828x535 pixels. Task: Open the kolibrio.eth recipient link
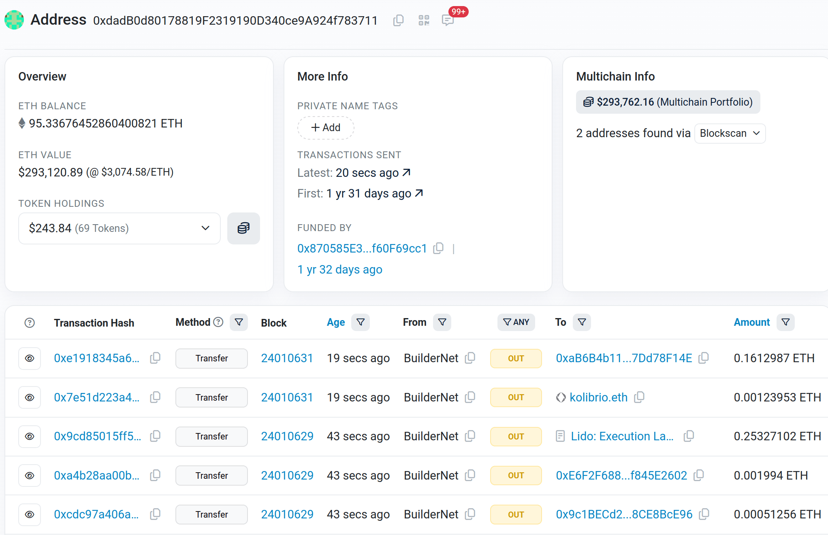pos(598,397)
